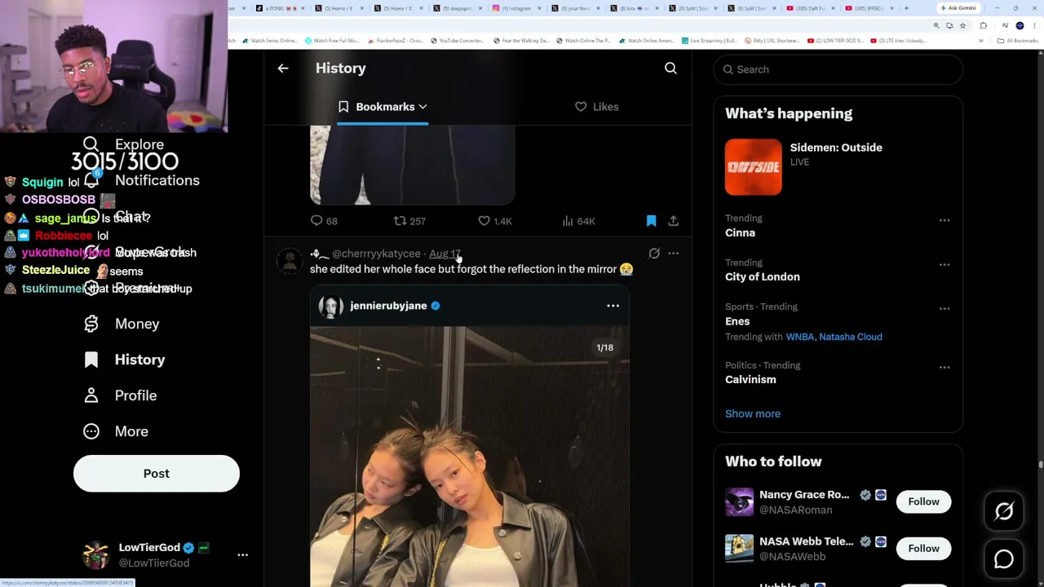Open Sidemen Outside event thumbnail
This screenshot has width=1044, height=587.
(753, 167)
